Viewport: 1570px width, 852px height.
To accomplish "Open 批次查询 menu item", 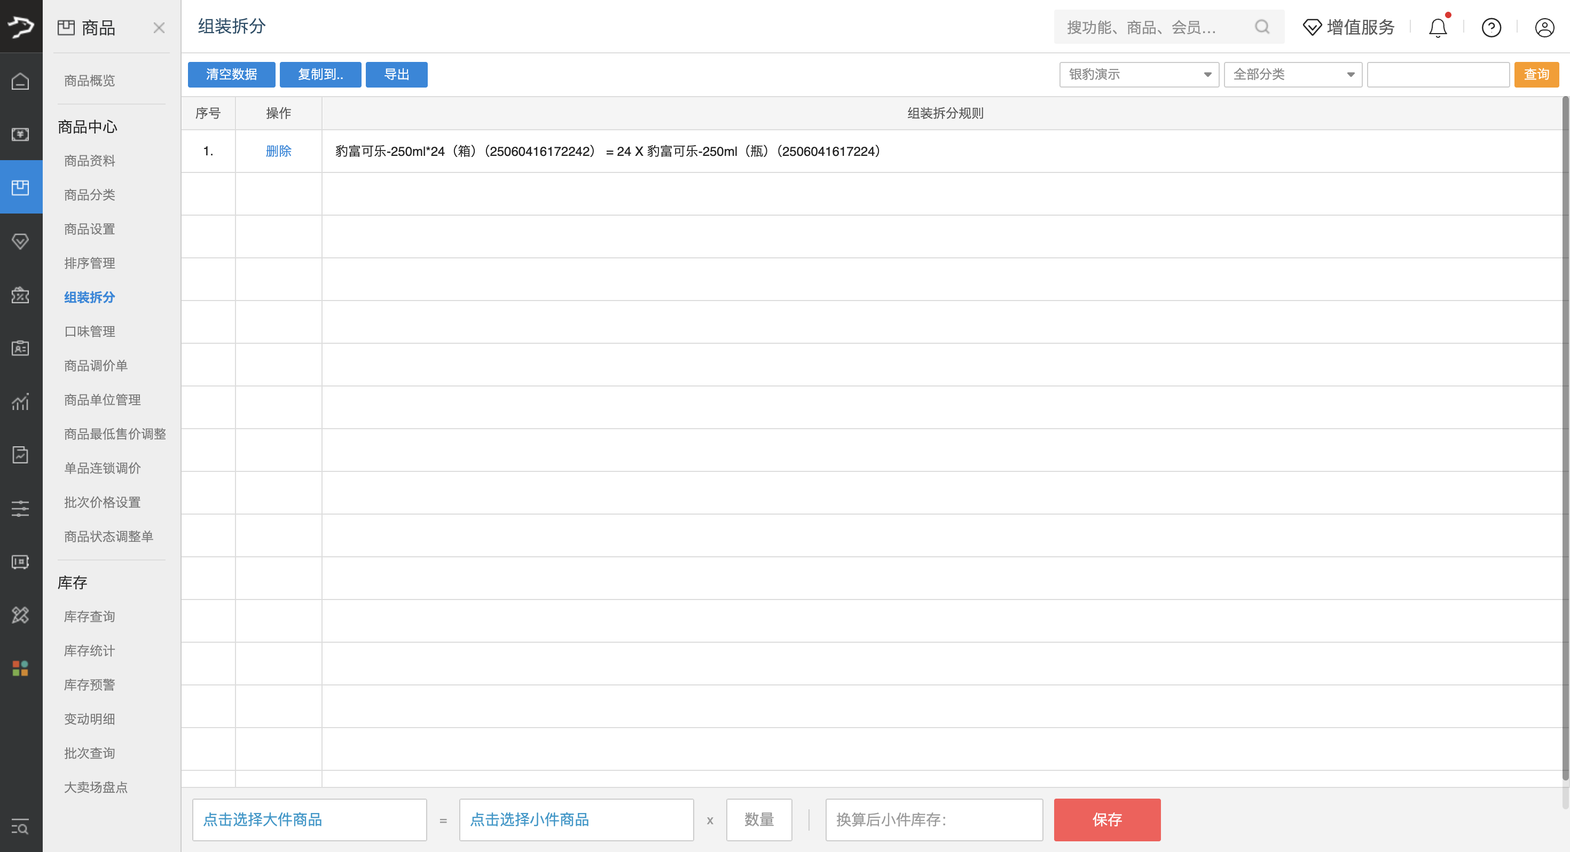I will 90,753.
